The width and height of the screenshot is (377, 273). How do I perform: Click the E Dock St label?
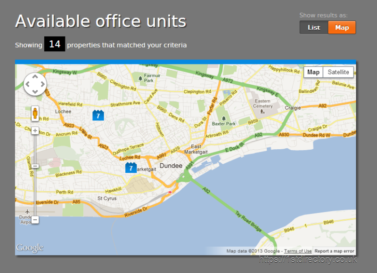click(234, 147)
